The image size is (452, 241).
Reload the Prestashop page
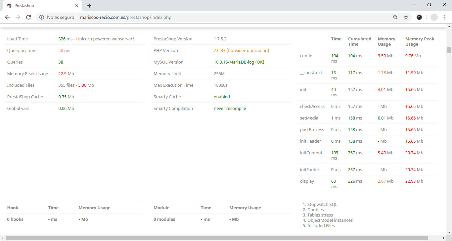[x=28, y=17]
